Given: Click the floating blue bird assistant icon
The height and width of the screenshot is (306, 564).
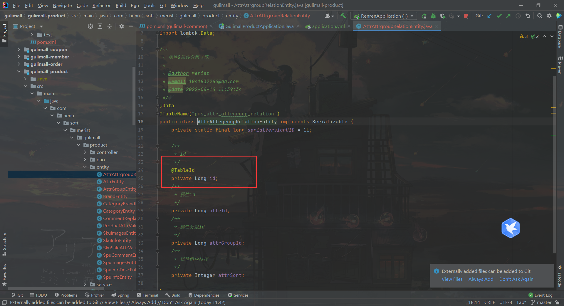Looking at the screenshot, I should (x=511, y=228).
